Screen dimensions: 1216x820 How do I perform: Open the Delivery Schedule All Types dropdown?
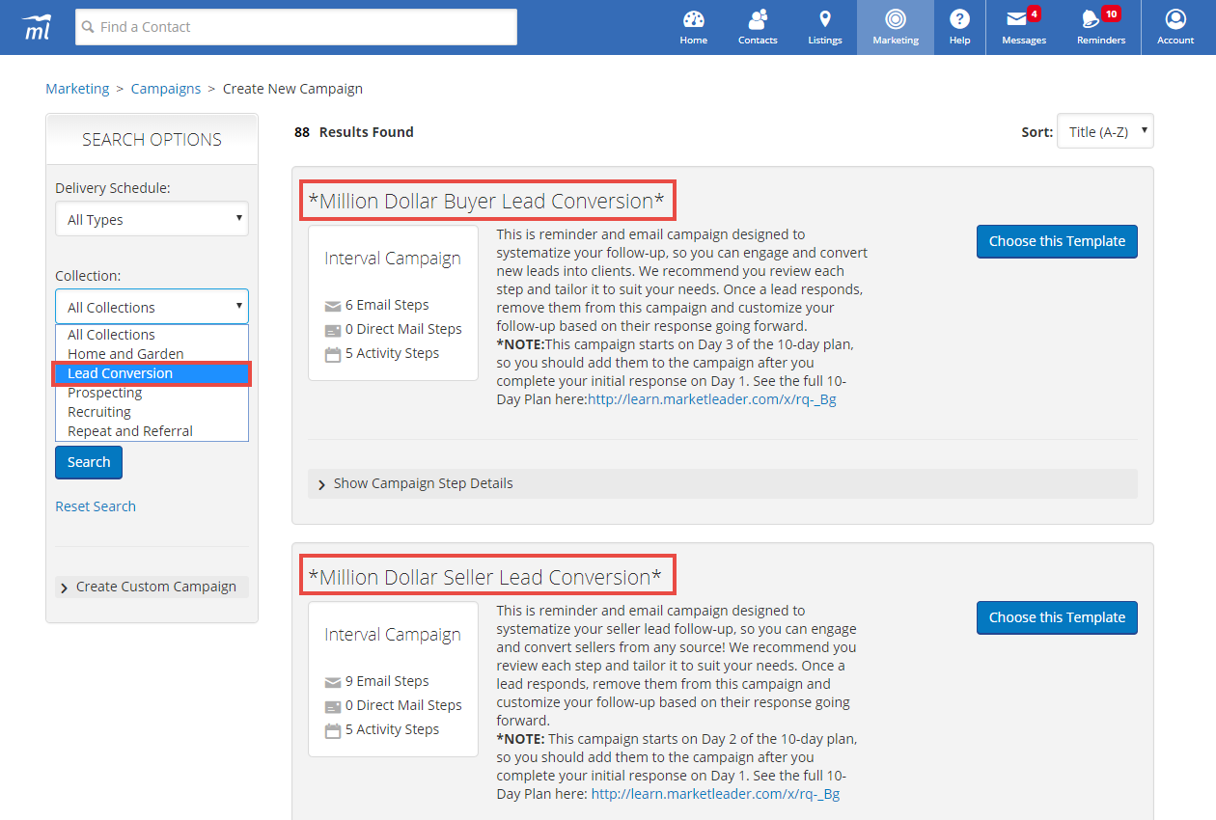click(152, 219)
